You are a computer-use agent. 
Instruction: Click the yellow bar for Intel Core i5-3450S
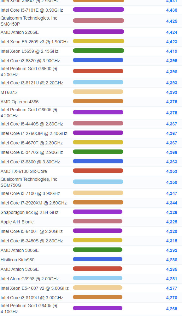pyautogui.click(x=97, y=240)
